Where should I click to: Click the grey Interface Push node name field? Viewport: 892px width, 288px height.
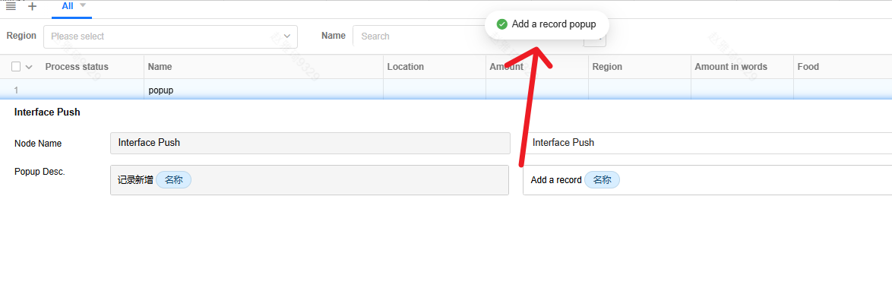point(310,143)
